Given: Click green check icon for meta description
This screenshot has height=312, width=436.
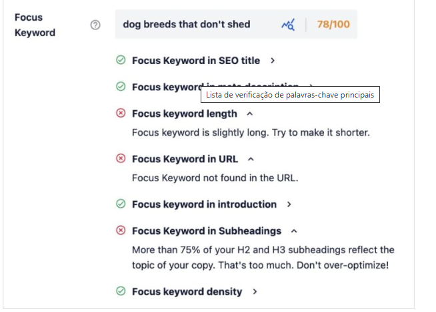Looking at the screenshot, I should [121, 86].
